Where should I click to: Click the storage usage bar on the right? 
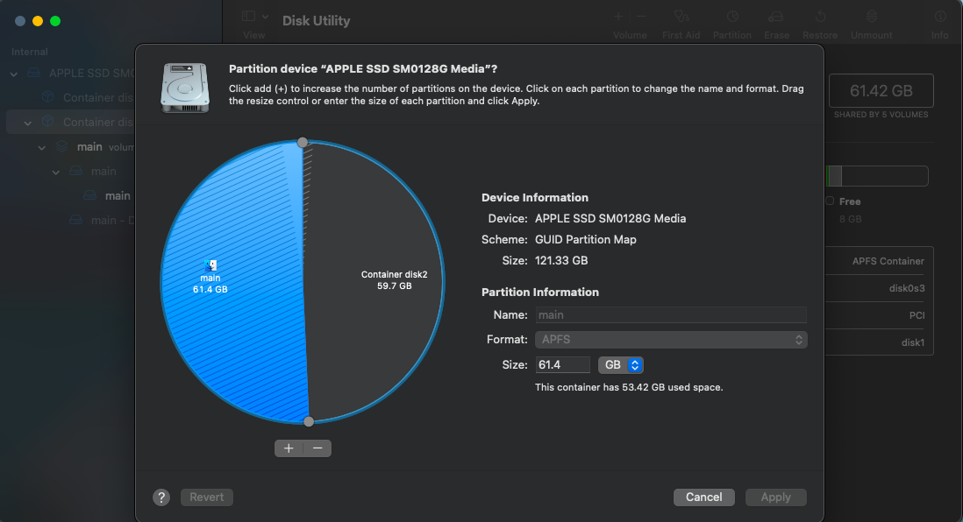(877, 176)
